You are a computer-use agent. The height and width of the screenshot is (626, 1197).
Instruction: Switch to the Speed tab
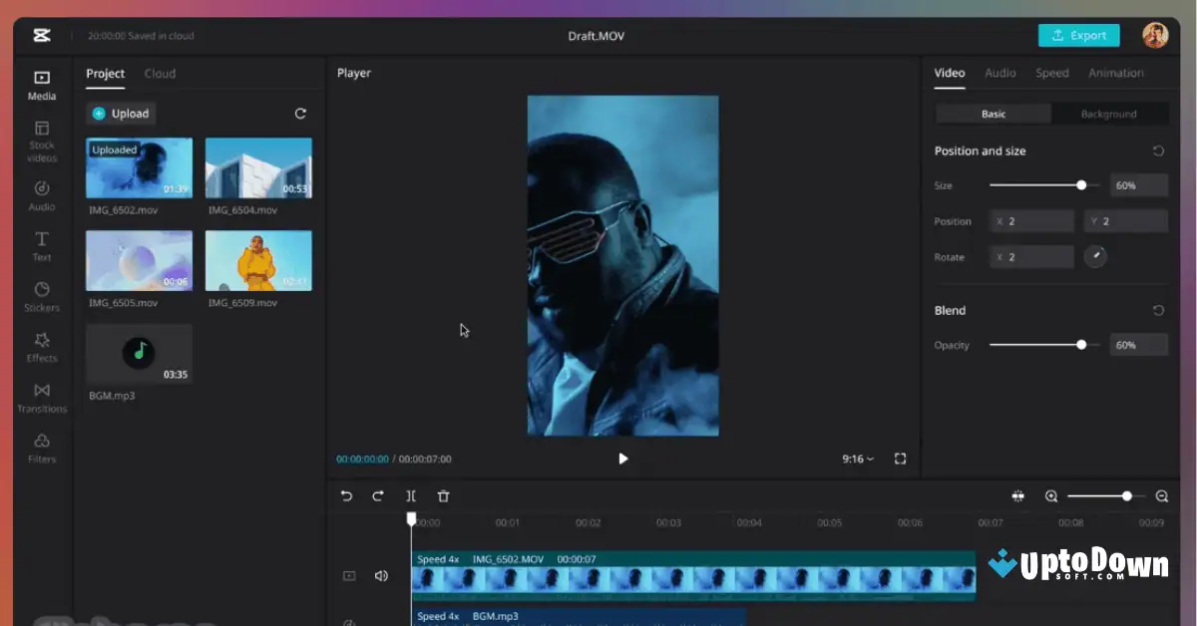[1054, 73]
